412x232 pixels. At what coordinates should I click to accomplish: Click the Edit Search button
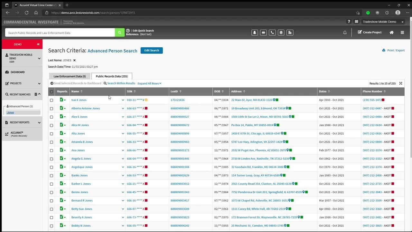[x=152, y=51]
